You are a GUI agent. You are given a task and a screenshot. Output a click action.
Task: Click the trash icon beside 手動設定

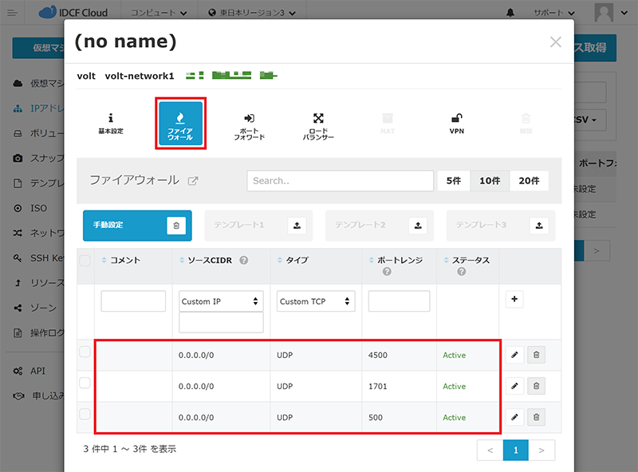176,226
